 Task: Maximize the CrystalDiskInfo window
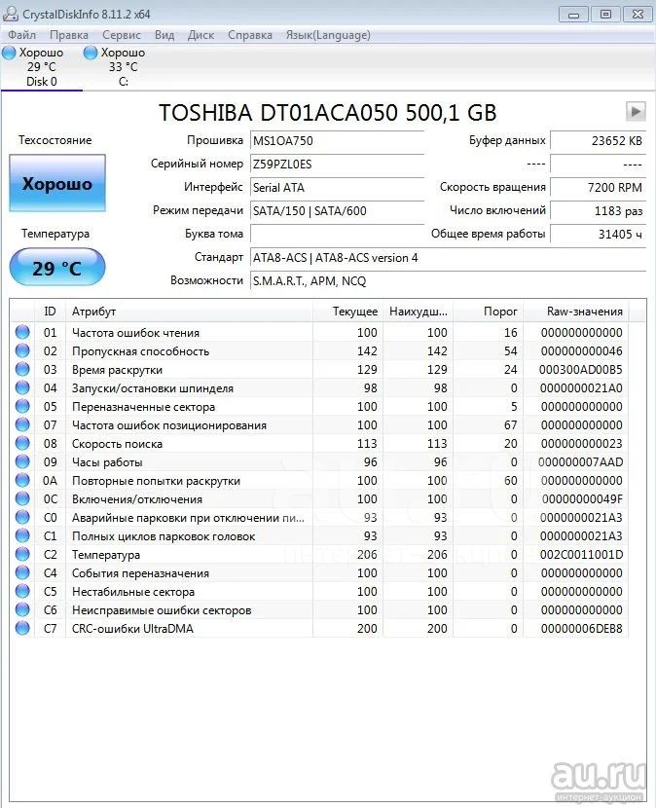[605, 14]
